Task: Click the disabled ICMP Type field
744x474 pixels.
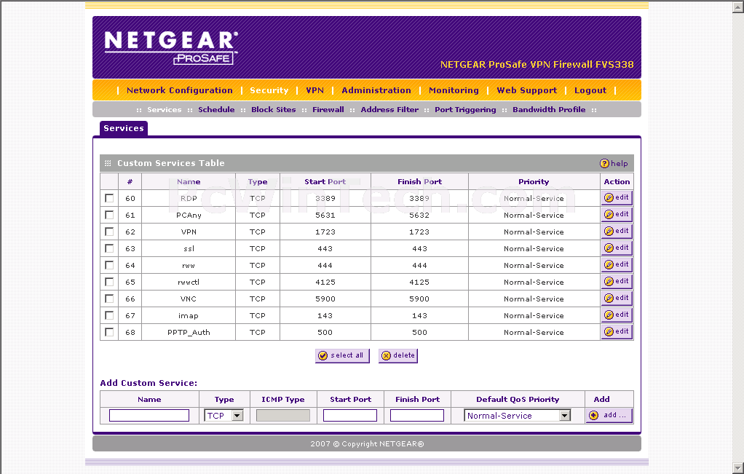Action: (282, 416)
